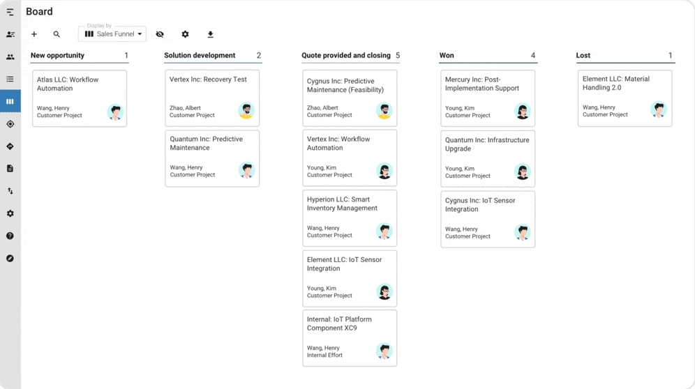Click avatar on Mercury Inc card
695x389 pixels.
tap(523, 112)
